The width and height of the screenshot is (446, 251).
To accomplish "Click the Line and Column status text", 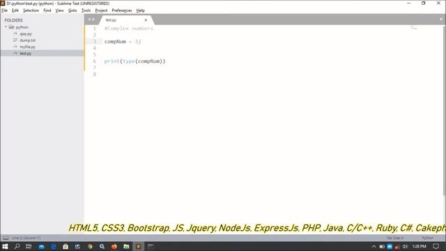I will point(26,238).
